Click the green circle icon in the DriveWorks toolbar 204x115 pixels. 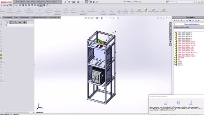click(187, 20)
